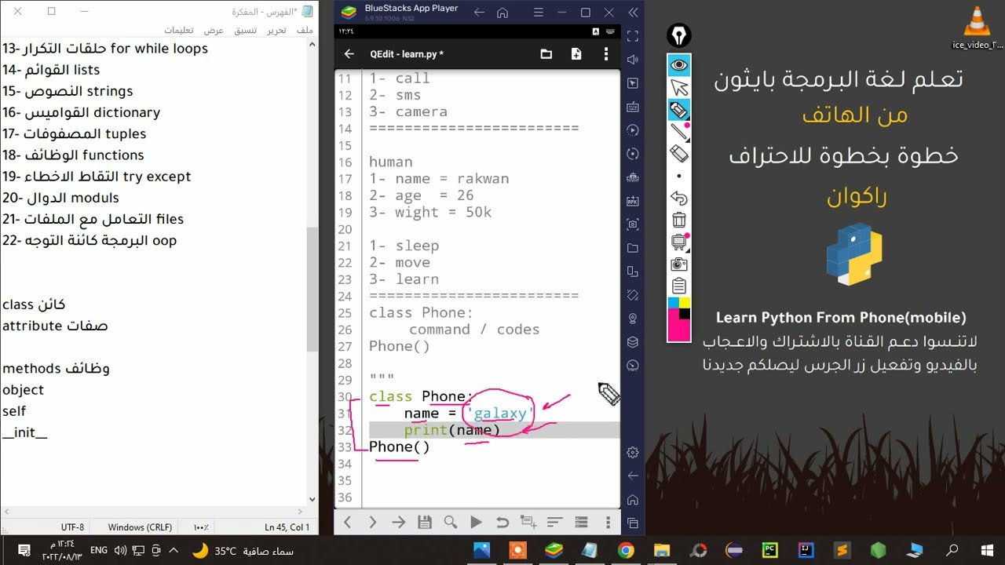The width and height of the screenshot is (1005, 565).
Task: Open Notepad عرض menu
Action: 214,30
